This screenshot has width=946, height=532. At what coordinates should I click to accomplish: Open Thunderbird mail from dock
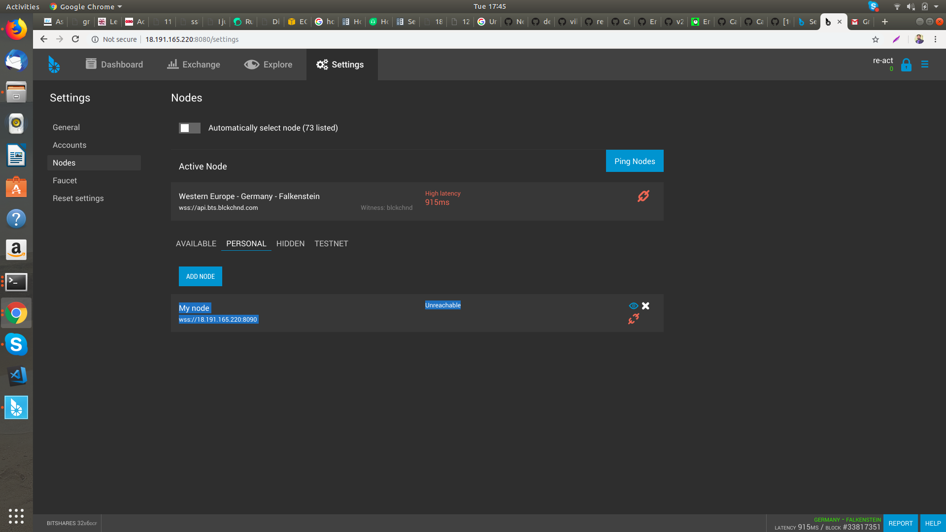pyautogui.click(x=16, y=61)
